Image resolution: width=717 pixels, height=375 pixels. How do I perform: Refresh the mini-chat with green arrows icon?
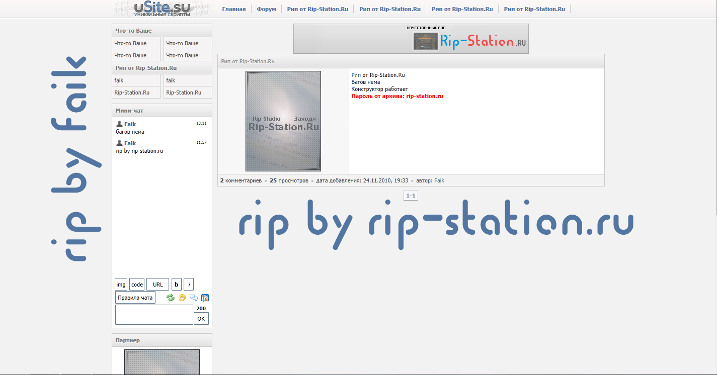(x=171, y=298)
